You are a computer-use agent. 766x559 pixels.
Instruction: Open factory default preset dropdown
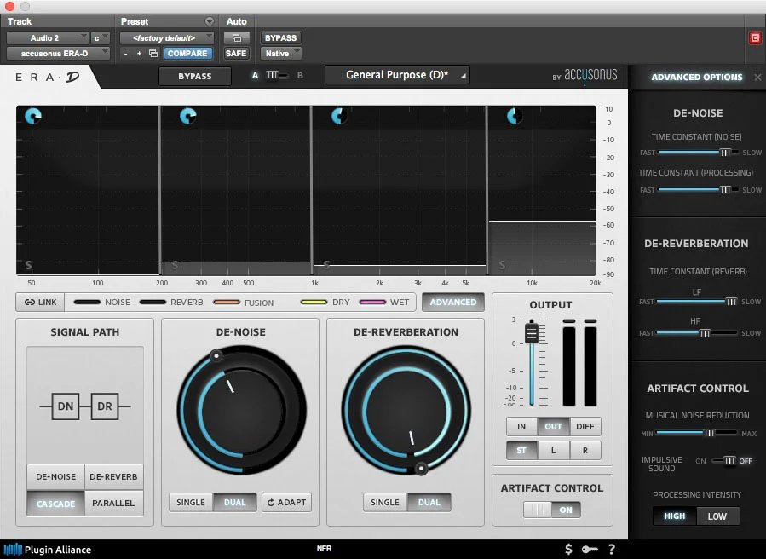click(x=167, y=37)
